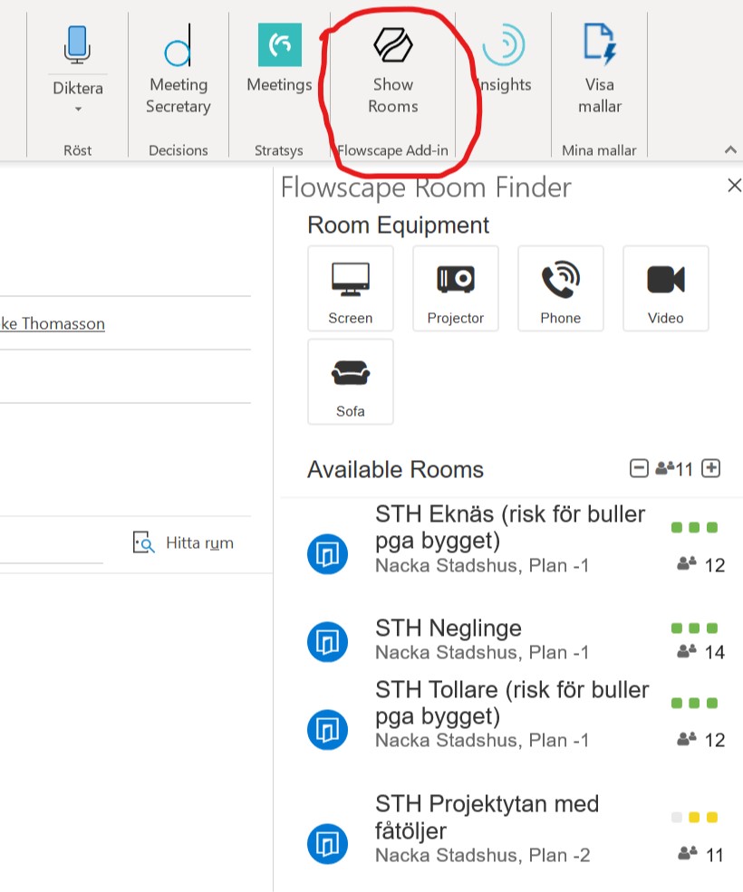This screenshot has height=892, width=743.
Task: Toggle the Video equipment filter
Action: pos(666,288)
